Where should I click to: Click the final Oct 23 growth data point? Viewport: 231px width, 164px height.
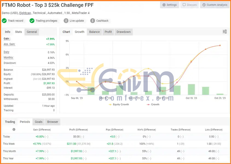pos(220,45)
